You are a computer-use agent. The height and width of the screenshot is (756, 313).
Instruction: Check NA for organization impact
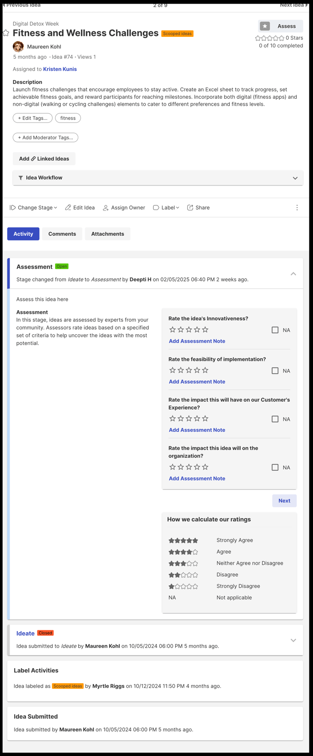(x=275, y=467)
